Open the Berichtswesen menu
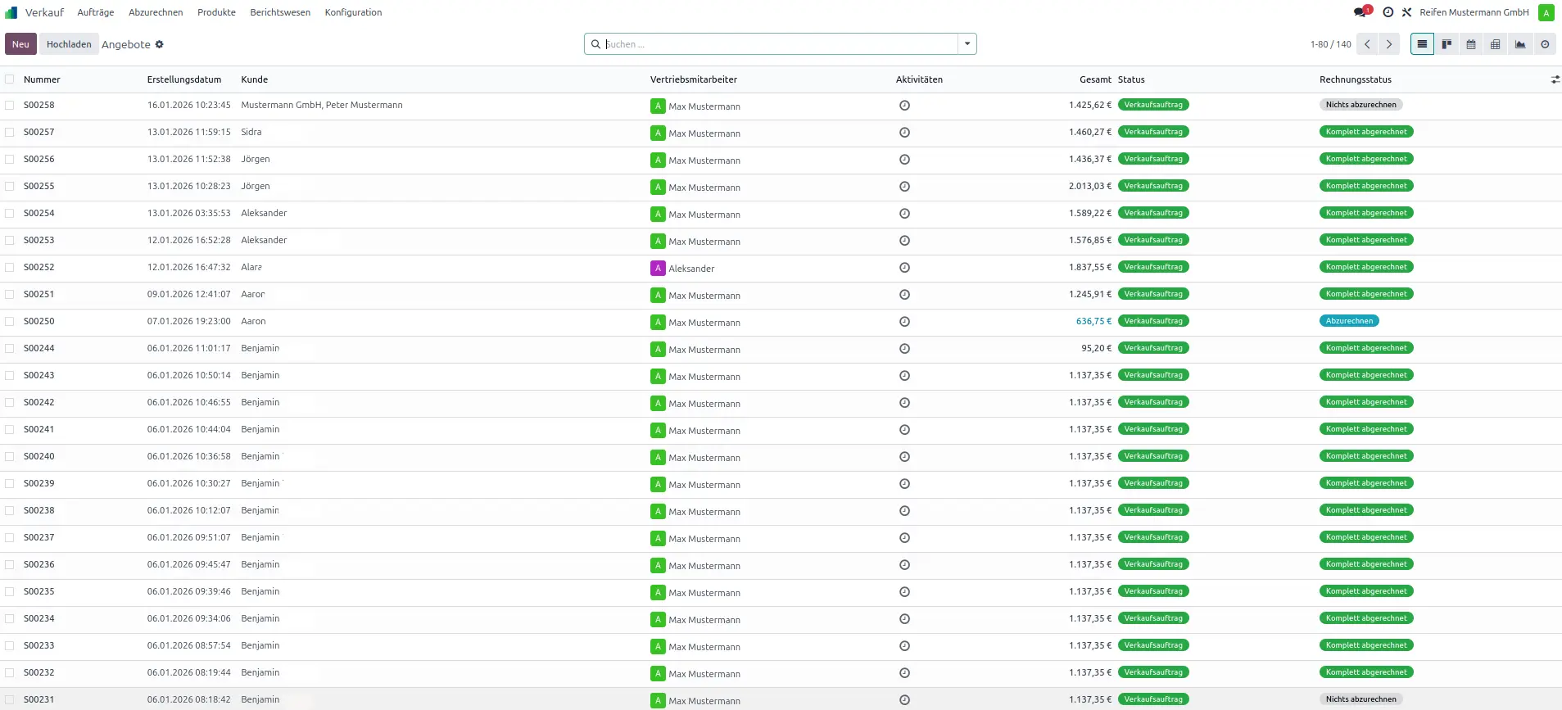This screenshot has width=1562, height=710. (280, 12)
